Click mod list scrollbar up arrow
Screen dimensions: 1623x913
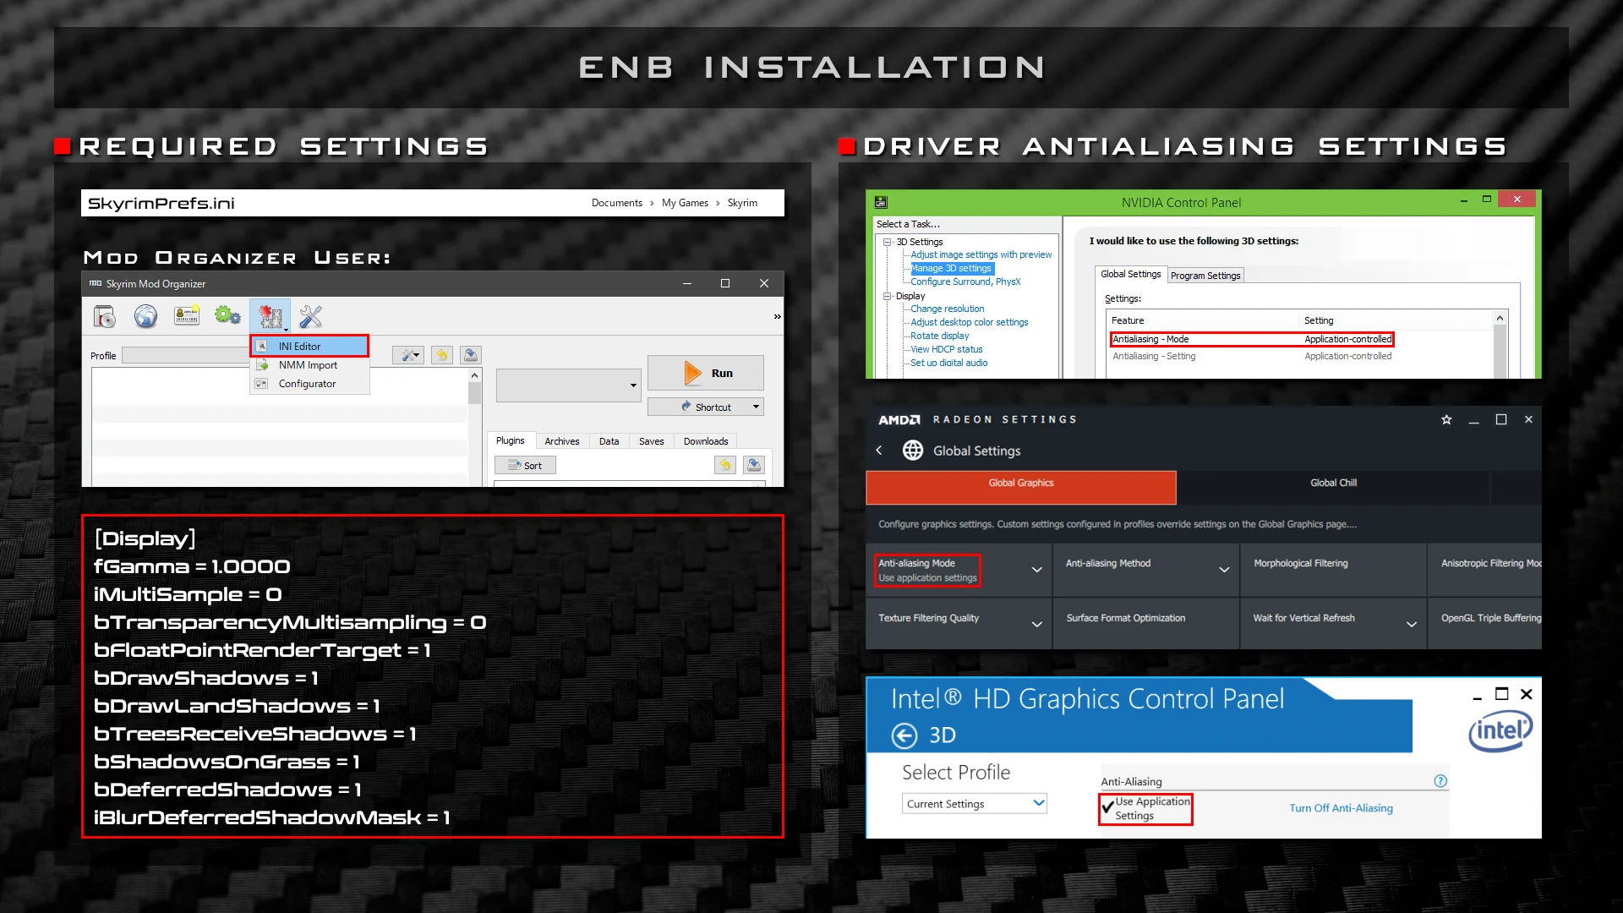pos(474,375)
